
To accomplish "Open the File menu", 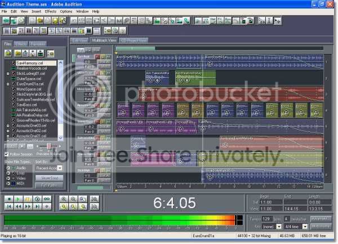I will 5,11.
